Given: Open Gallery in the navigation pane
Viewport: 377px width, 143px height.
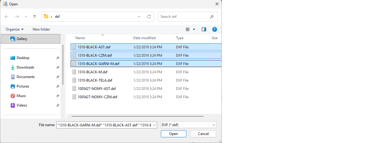Looking at the screenshot, I should [22, 39].
